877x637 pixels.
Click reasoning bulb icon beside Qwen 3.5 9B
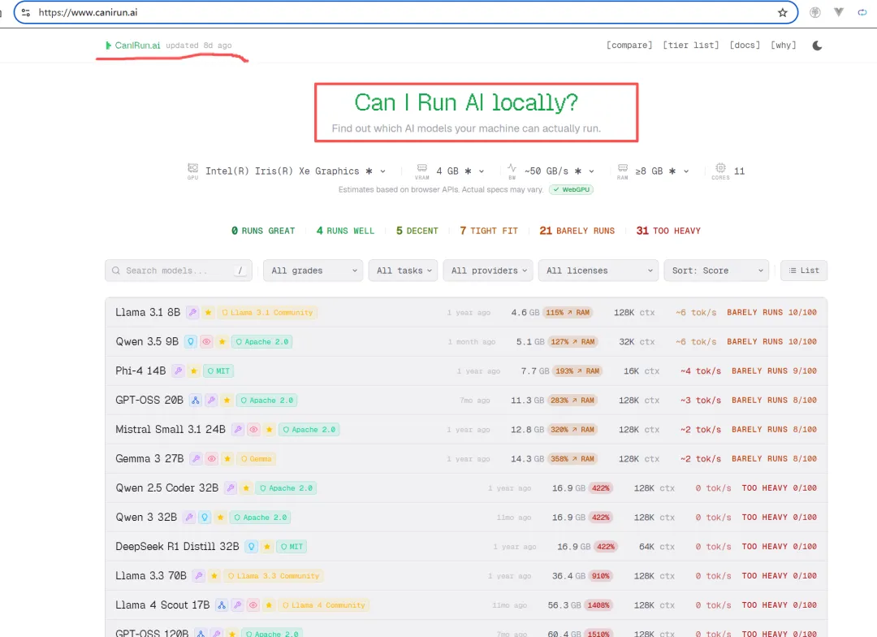click(191, 341)
